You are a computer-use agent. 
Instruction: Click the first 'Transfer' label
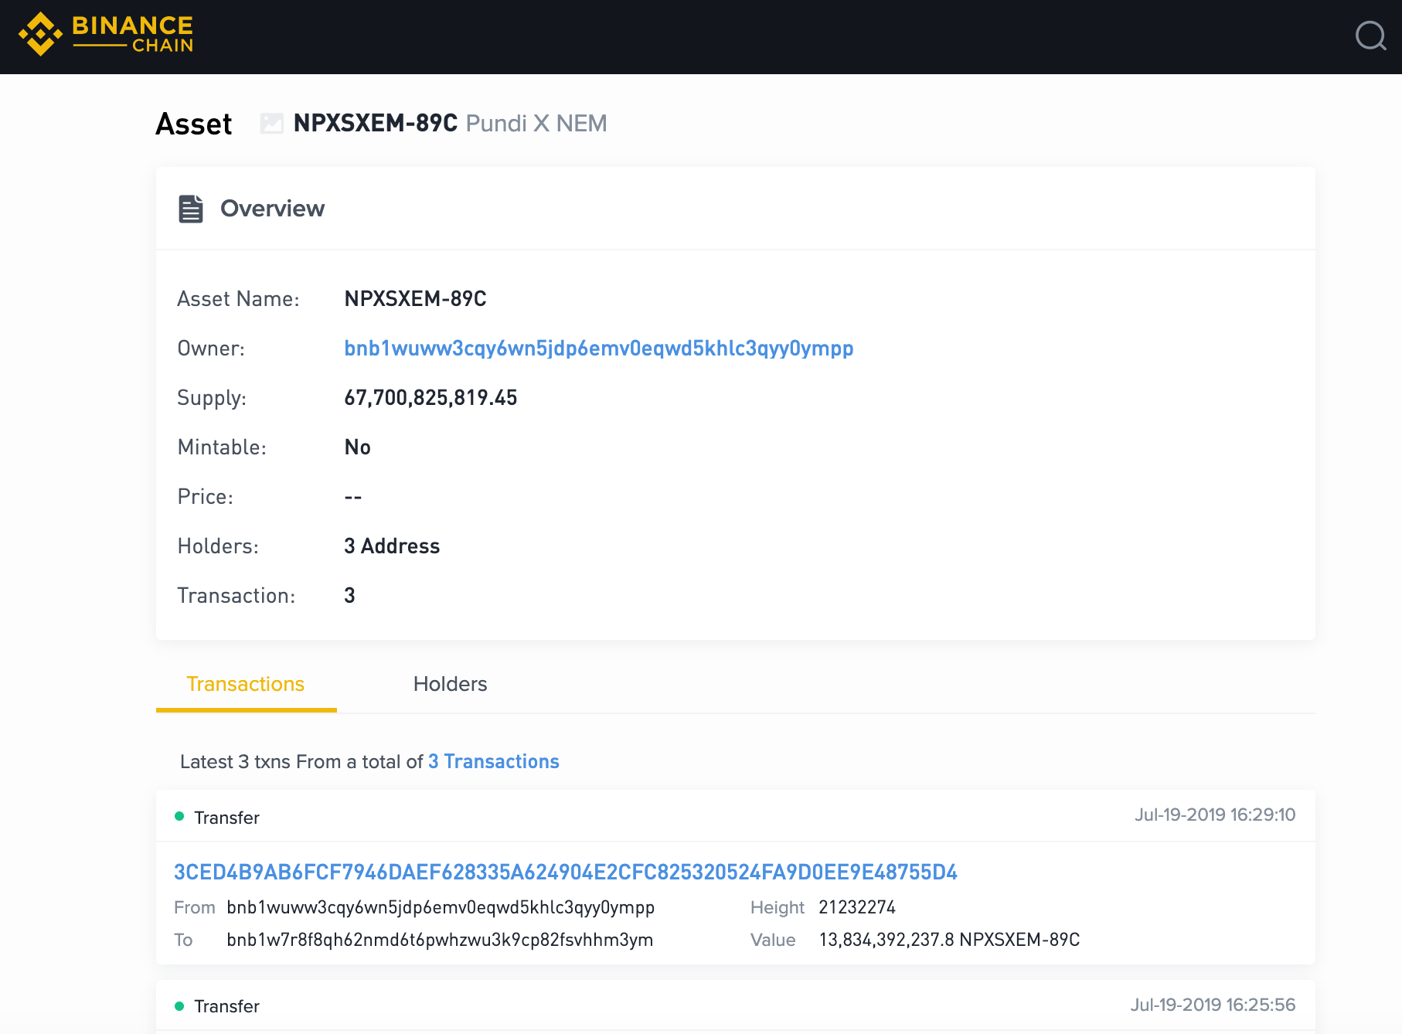pyautogui.click(x=226, y=818)
